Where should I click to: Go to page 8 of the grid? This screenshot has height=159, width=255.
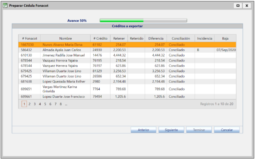(61, 104)
